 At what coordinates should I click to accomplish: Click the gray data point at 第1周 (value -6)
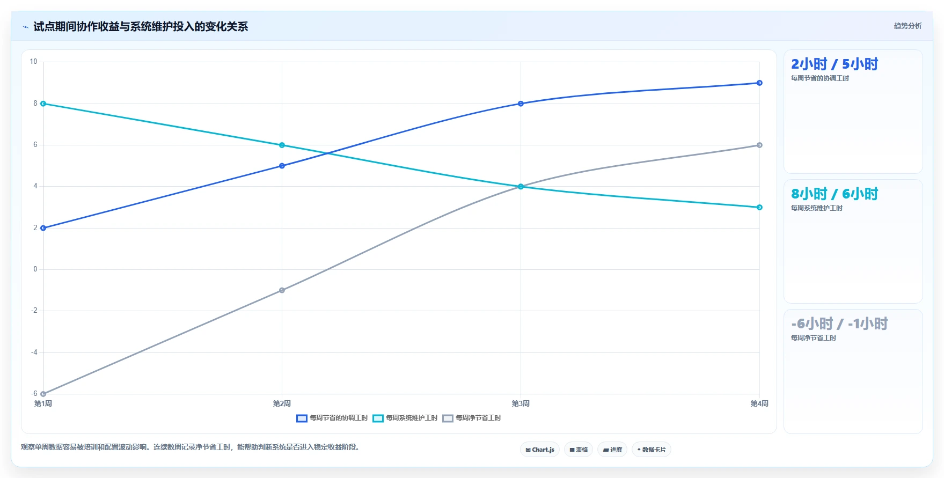(43, 394)
